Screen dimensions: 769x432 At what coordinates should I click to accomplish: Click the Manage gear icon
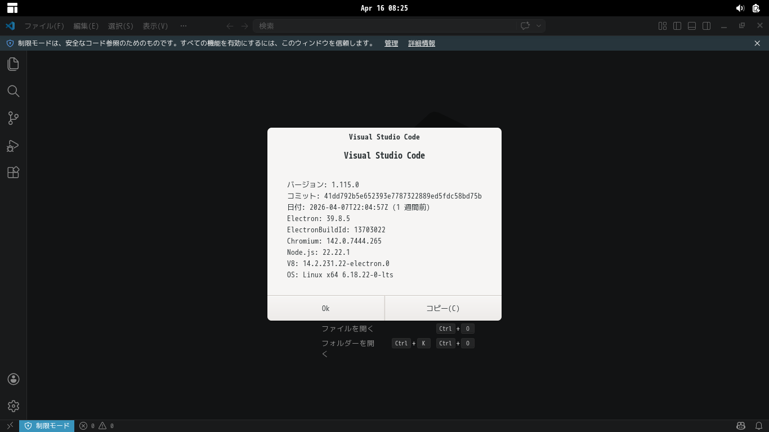[x=13, y=406]
